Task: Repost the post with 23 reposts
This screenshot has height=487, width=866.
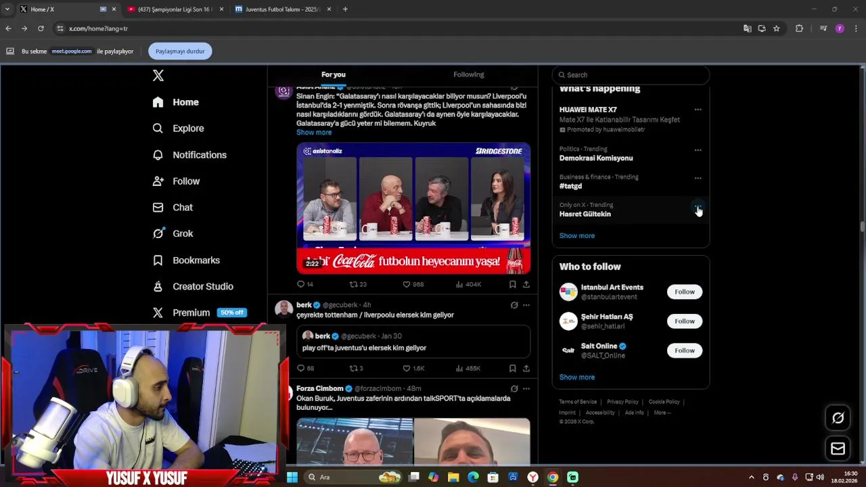Action: 358,284
